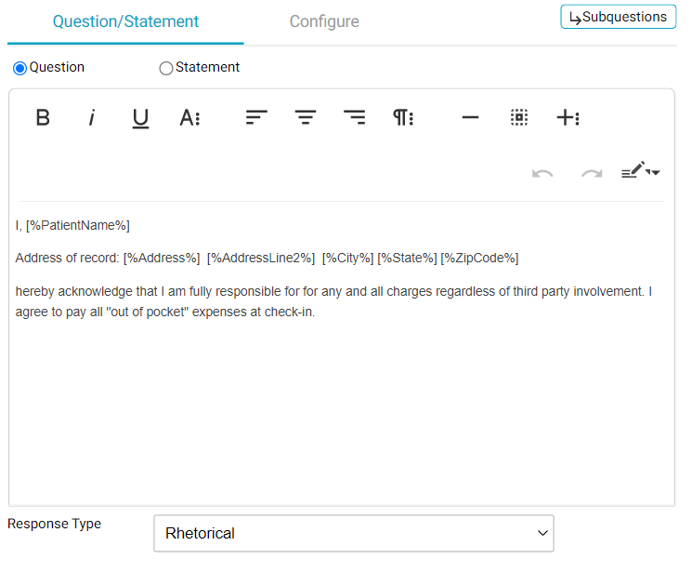Toggle italic text formatting
The image size is (692, 572).
91,118
